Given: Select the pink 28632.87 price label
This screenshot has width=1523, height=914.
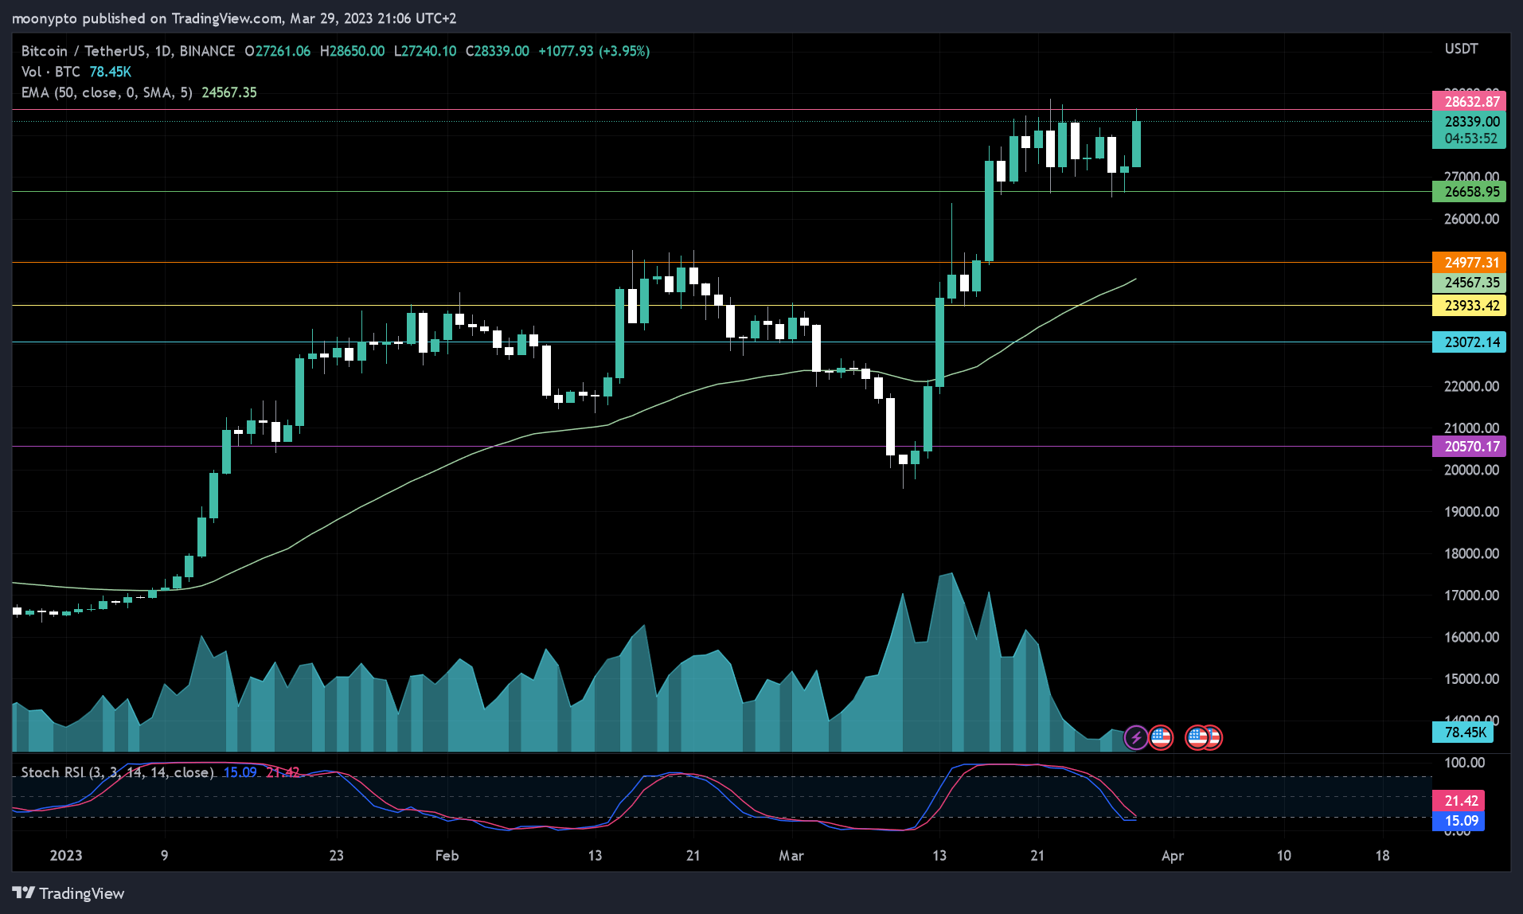Looking at the screenshot, I should (x=1469, y=101).
